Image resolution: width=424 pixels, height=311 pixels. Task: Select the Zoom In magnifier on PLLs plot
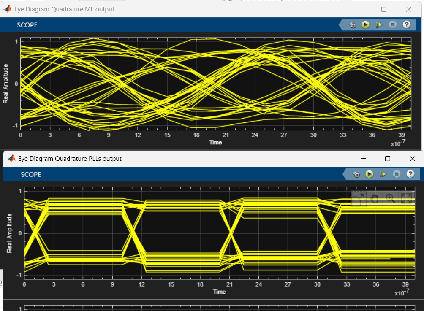tap(390, 198)
